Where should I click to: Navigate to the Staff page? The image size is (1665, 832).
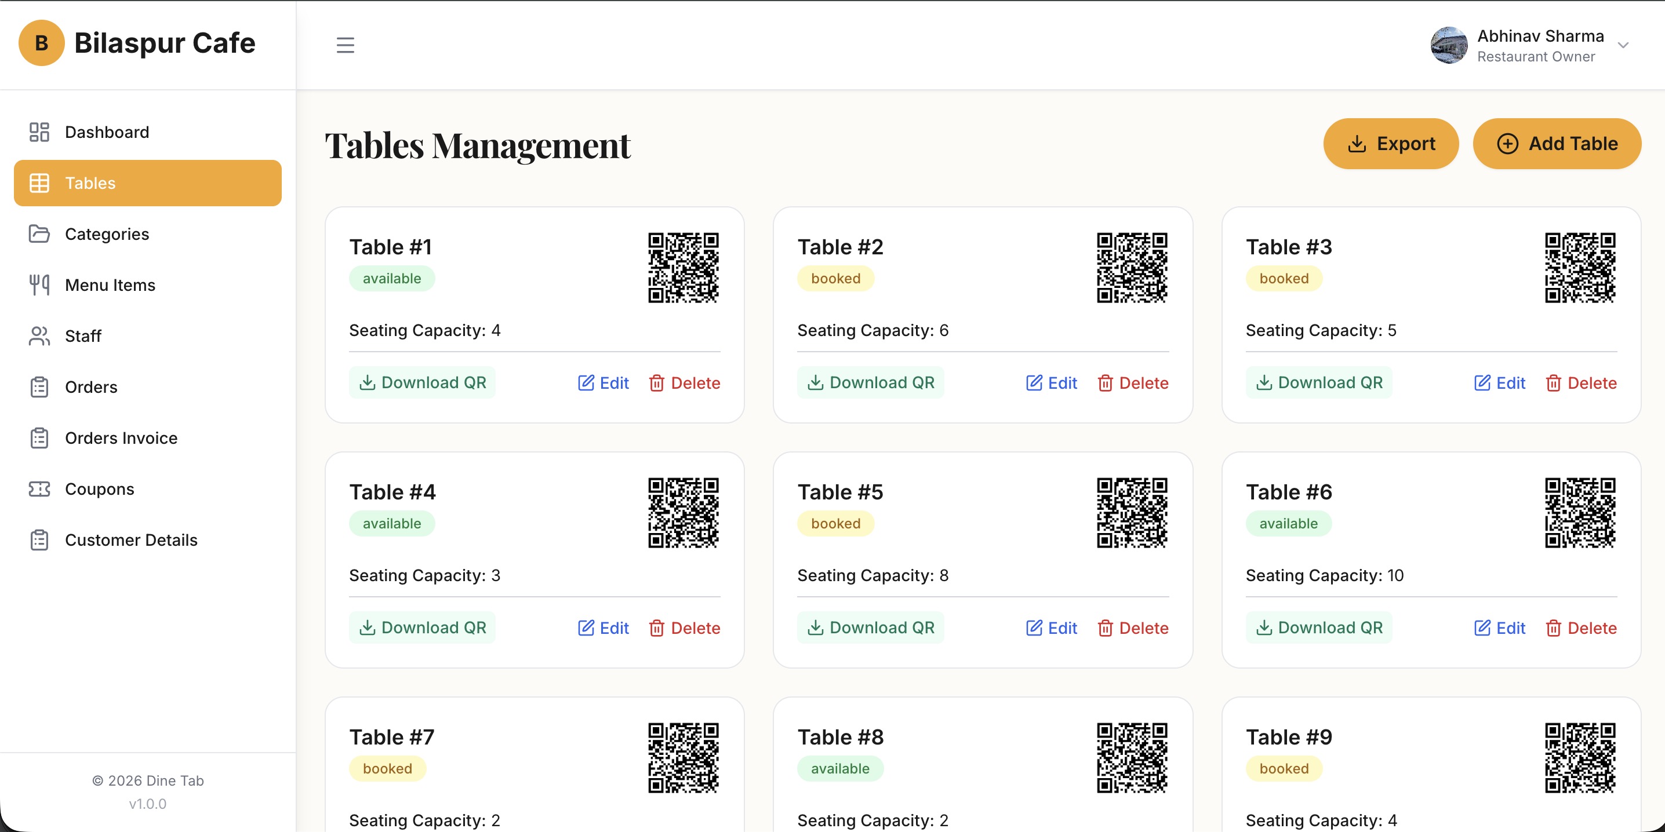coord(147,336)
